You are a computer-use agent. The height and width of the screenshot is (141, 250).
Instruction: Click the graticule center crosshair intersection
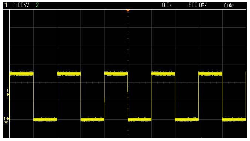[128, 83]
